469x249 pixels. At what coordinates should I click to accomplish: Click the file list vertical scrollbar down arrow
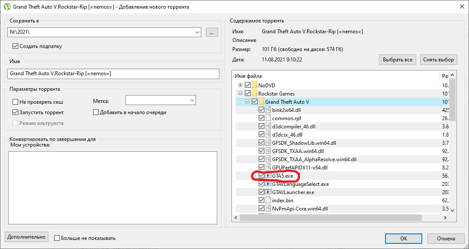pyautogui.click(x=452, y=210)
